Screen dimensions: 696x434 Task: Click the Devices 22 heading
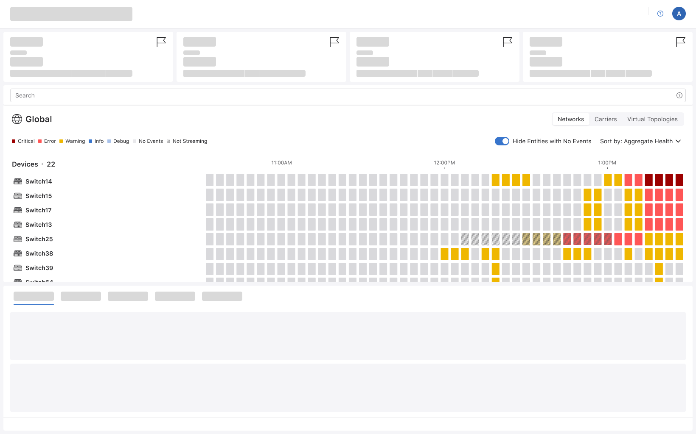(x=34, y=164)
